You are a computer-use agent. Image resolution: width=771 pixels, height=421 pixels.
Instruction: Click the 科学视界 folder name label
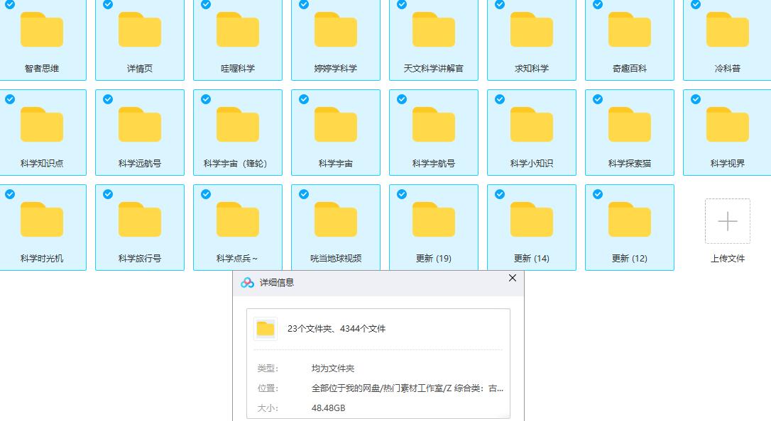click(727, 164)
